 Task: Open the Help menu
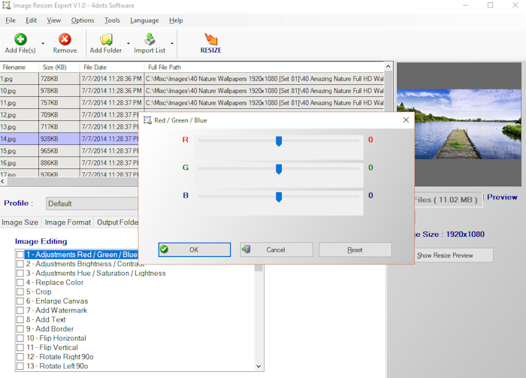tap(176, 20)
